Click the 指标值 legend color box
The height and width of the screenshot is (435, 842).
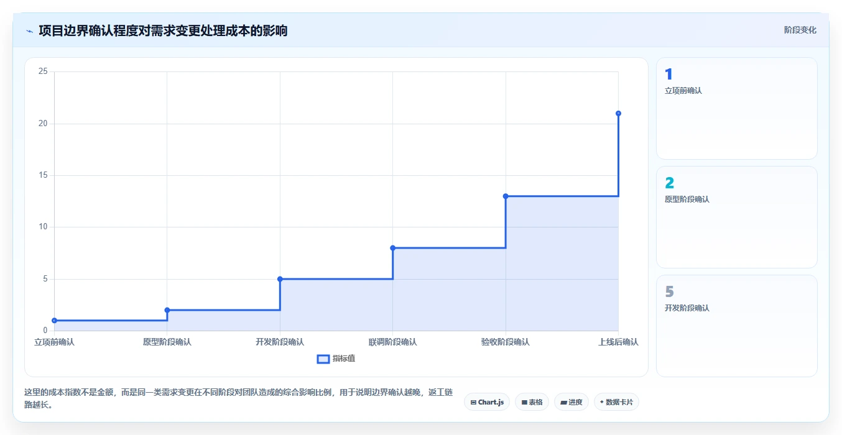click(323, 359)
